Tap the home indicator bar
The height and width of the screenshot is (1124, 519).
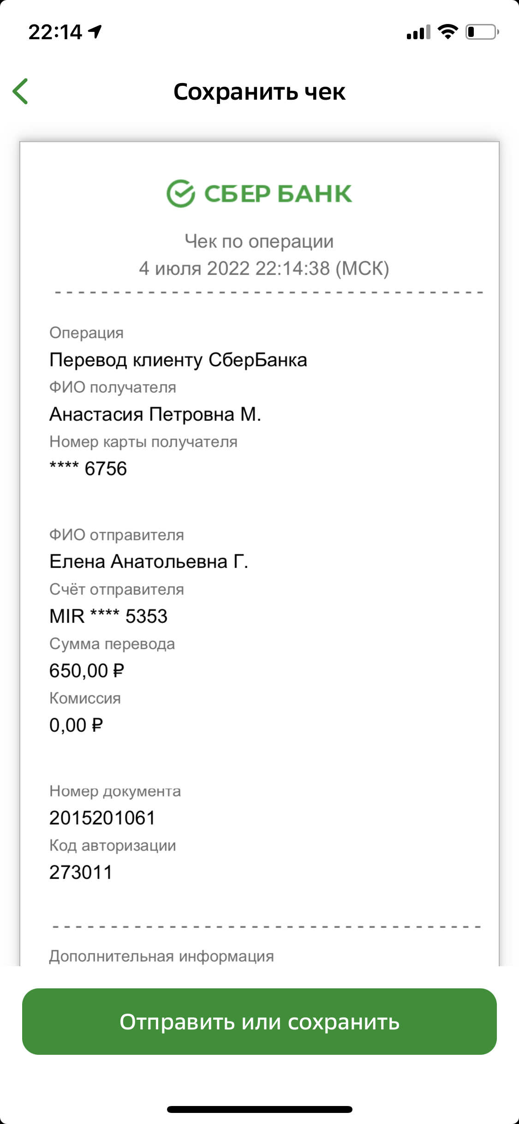click(x=259, y=1109)
